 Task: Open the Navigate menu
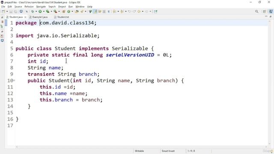(x=41, y=7)
